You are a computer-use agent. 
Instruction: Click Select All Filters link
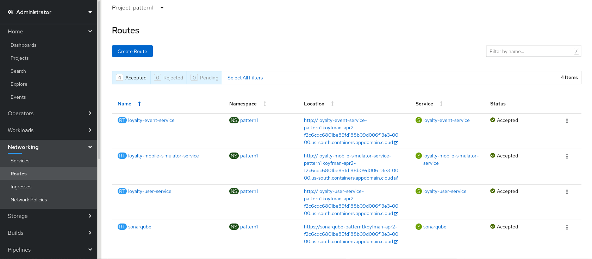(245, 78)
